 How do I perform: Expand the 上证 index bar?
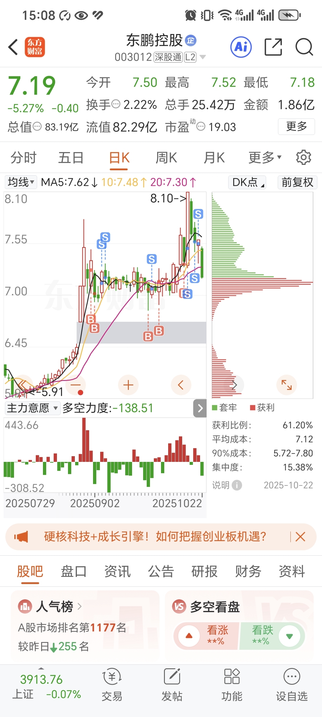(x=41, y=668)
